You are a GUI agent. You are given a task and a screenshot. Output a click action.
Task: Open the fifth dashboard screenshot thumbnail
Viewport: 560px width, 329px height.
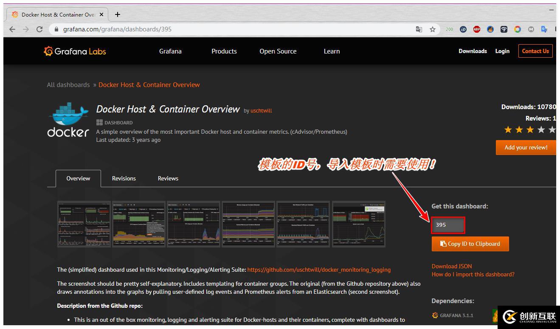tap(303, 224)
